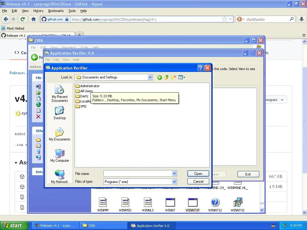Viewport: 307px width, 230px height.
Task: Go back to last folder in dialog
Action: tap(159, 78)
